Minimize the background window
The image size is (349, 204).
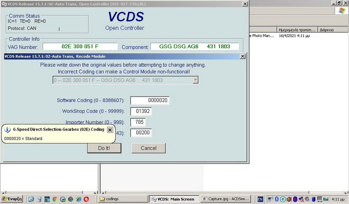coord(334,3)
